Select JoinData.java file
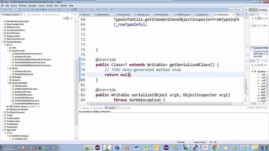 (21, 86)
